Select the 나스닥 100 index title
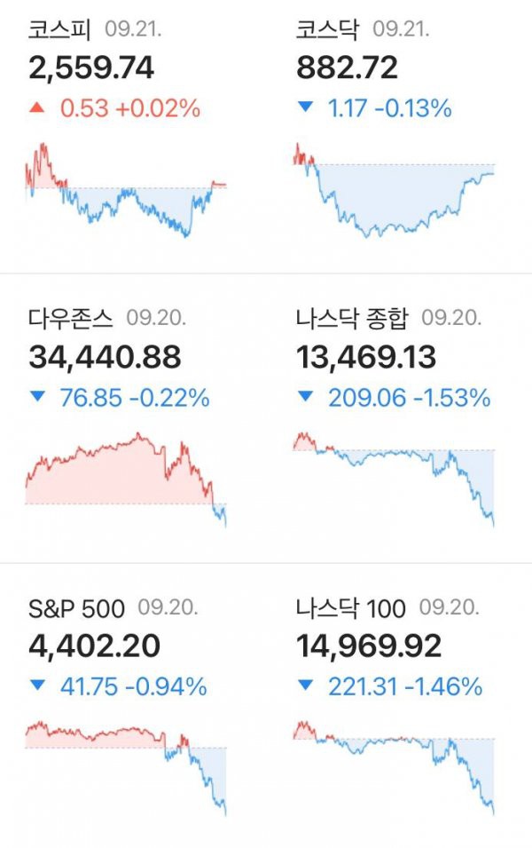The width and height of the screenshot is (532, 848). point(350,608)
